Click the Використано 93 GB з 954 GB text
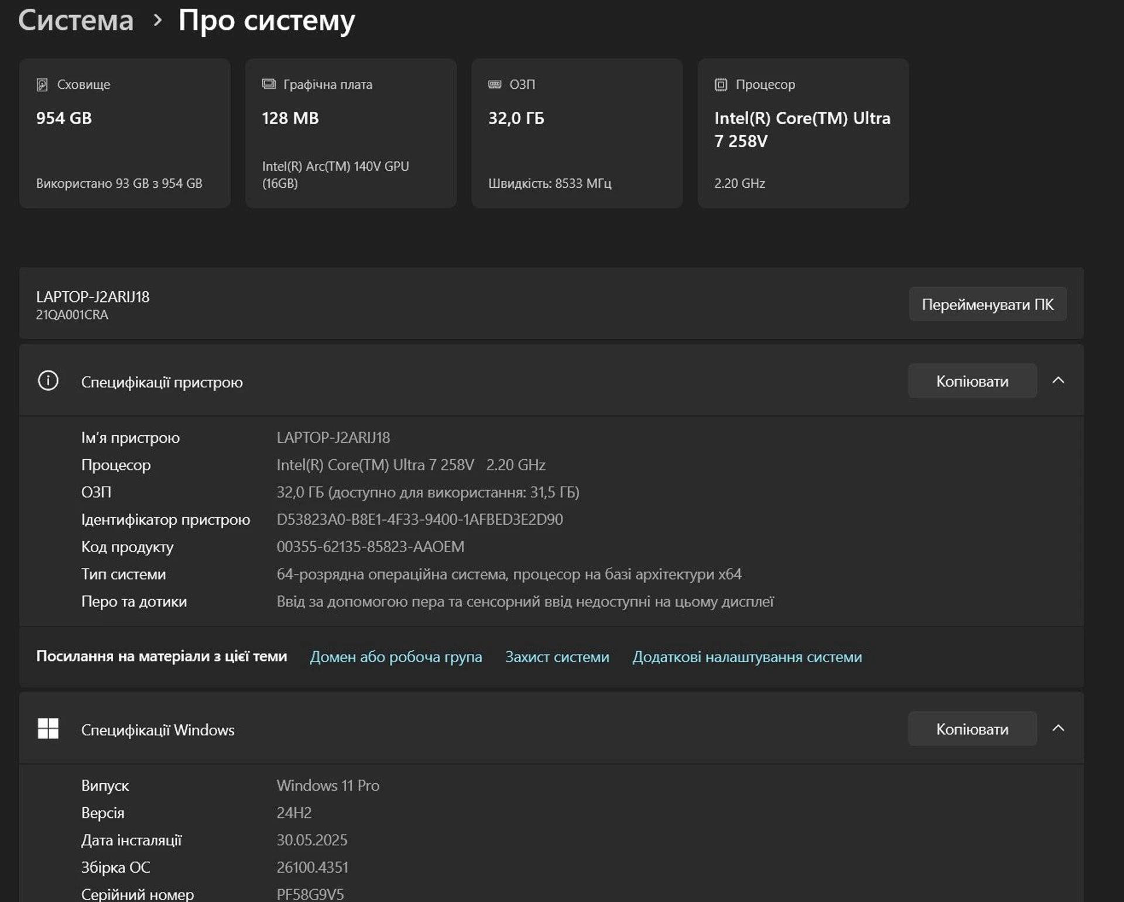1124x902 pixels. coord(119,184)
